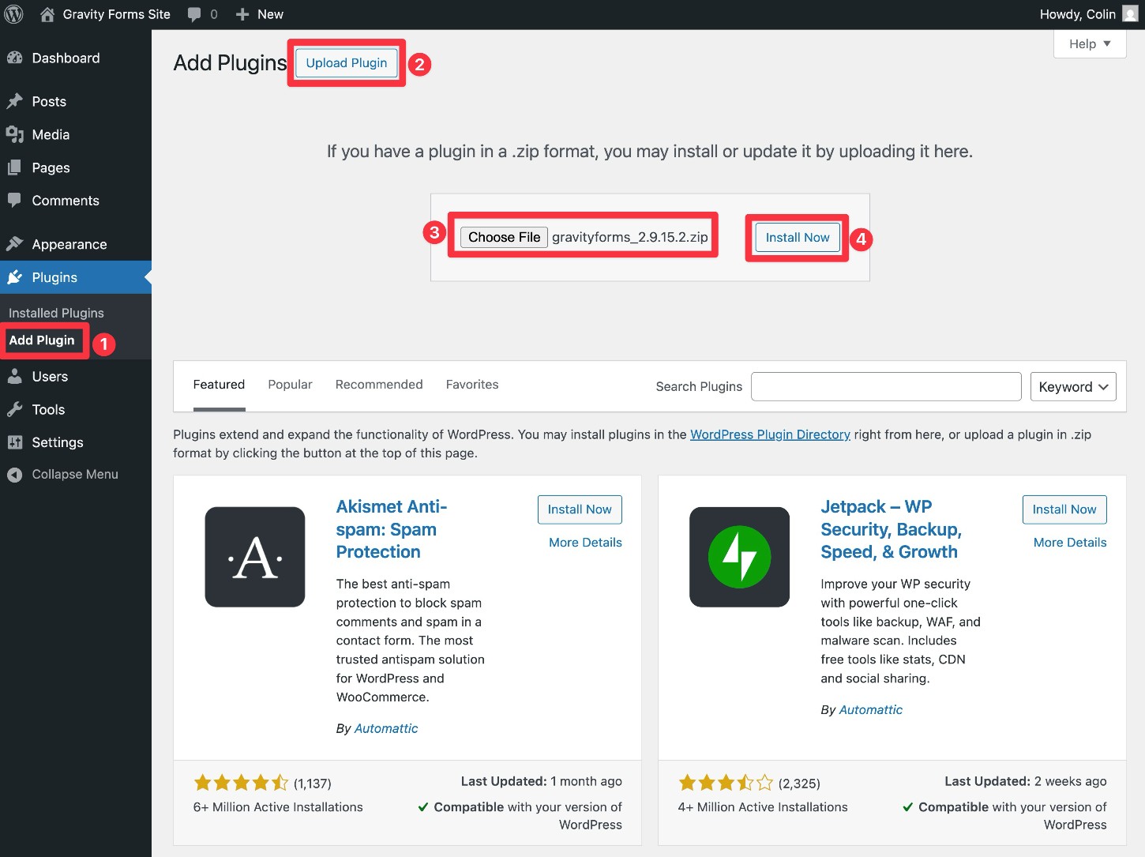This screenshot has width=1145, height=857.
Task: Open the Dashboard menu
Action: 66,58
